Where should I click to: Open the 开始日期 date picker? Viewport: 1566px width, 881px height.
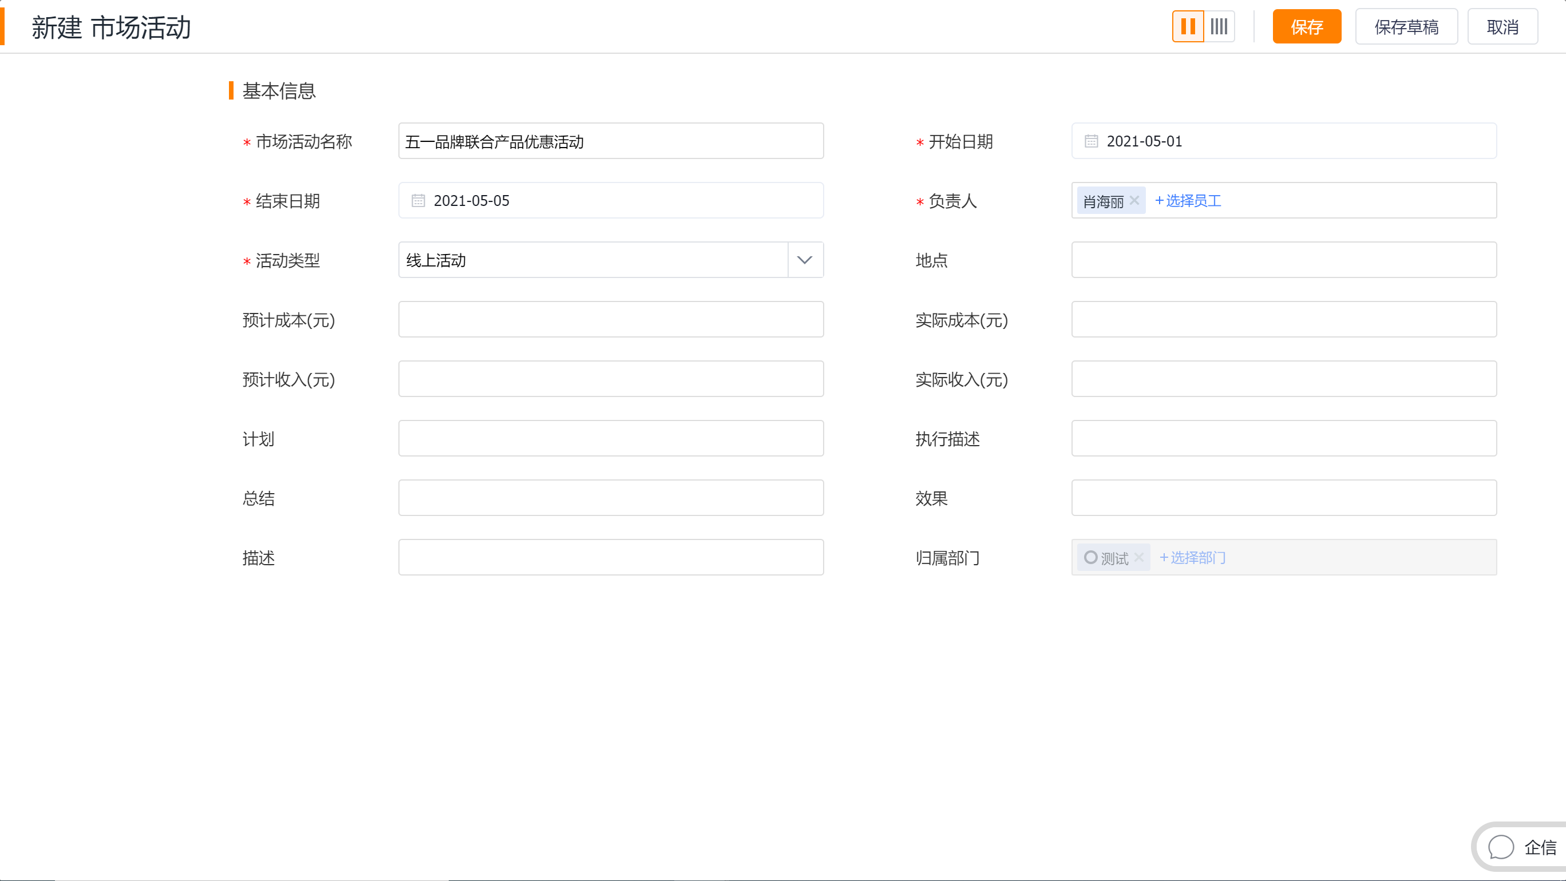[x=1284, y=141]
